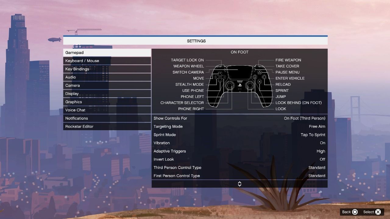Open the Graphics settings tab
This screenshot has height=219, width=390.
pyautogui.click(x=107, y=102)
